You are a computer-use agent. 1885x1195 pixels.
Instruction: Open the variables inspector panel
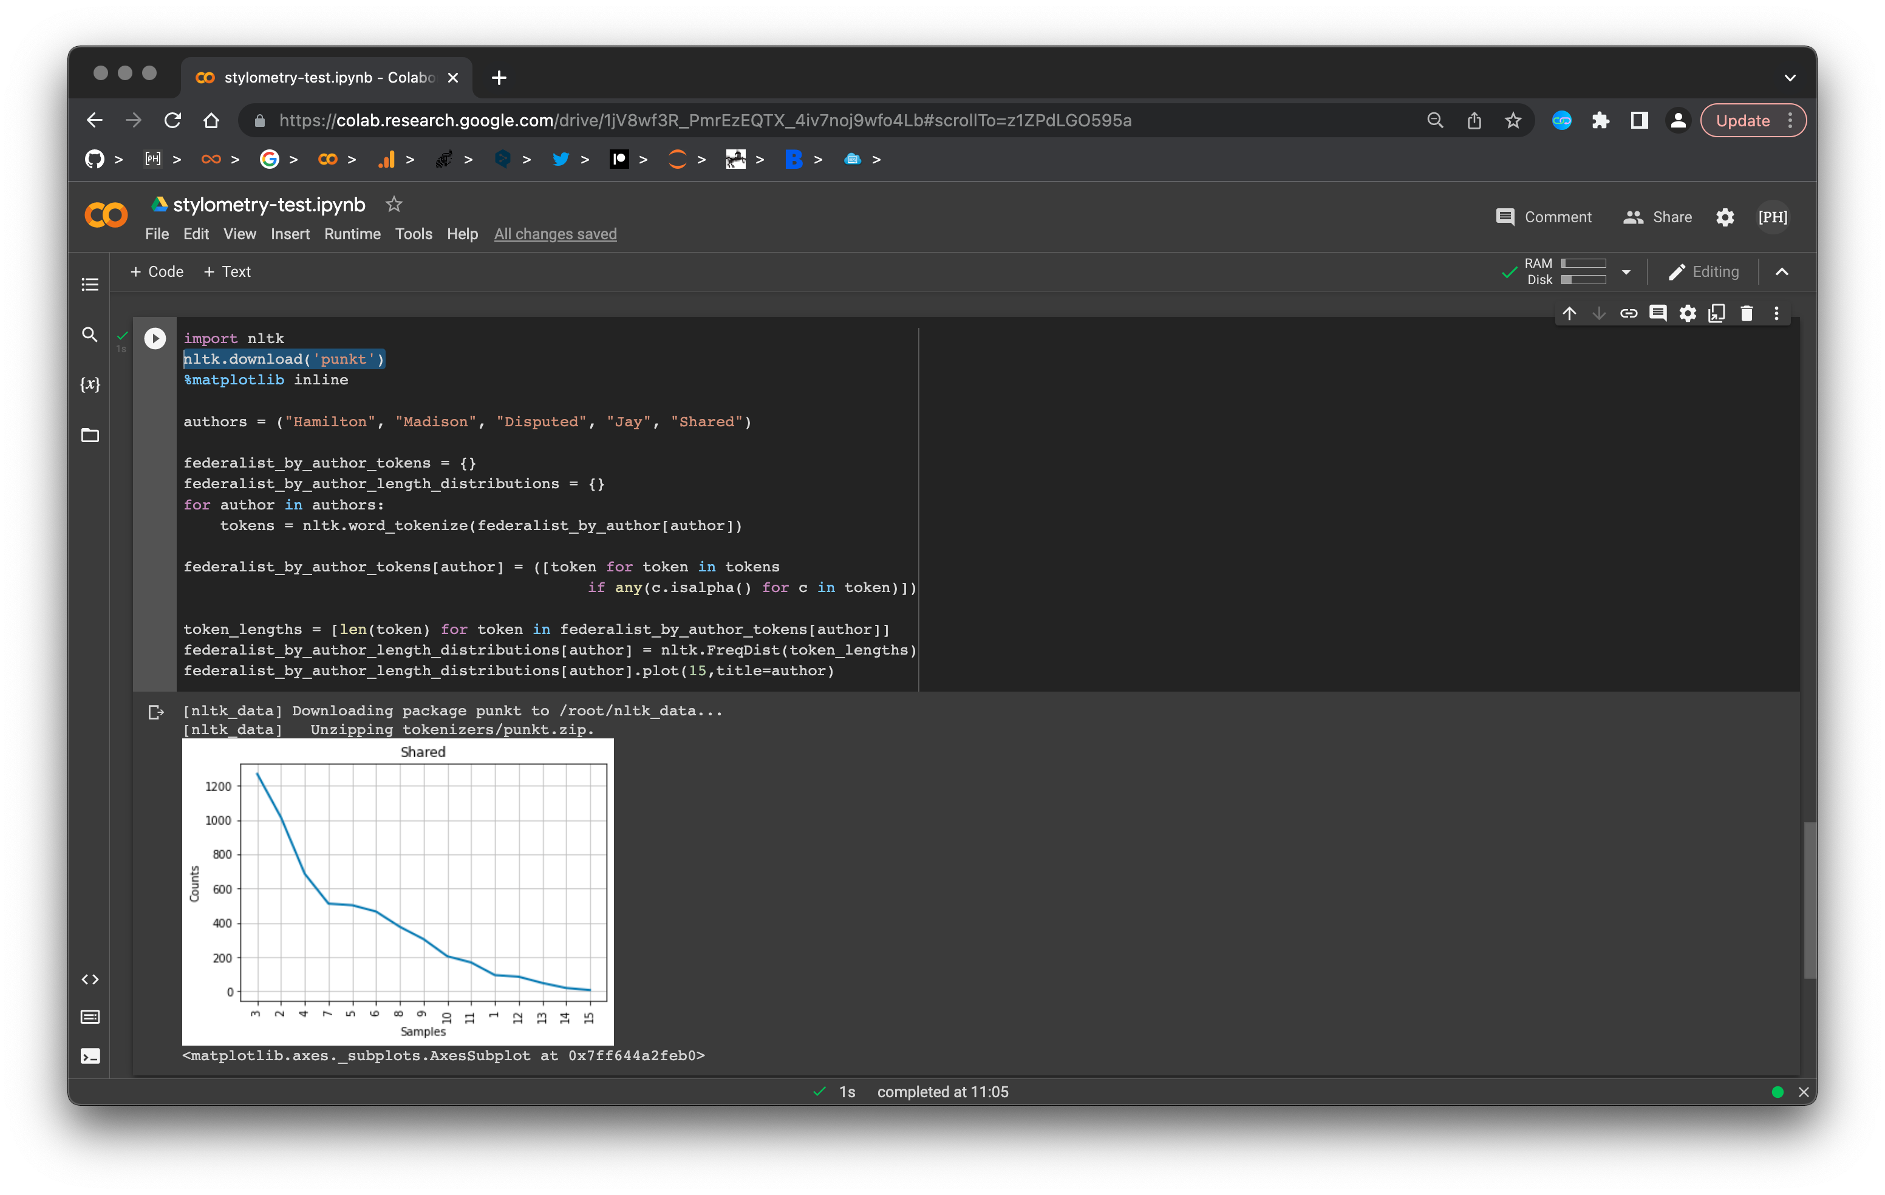pos(90,384)
